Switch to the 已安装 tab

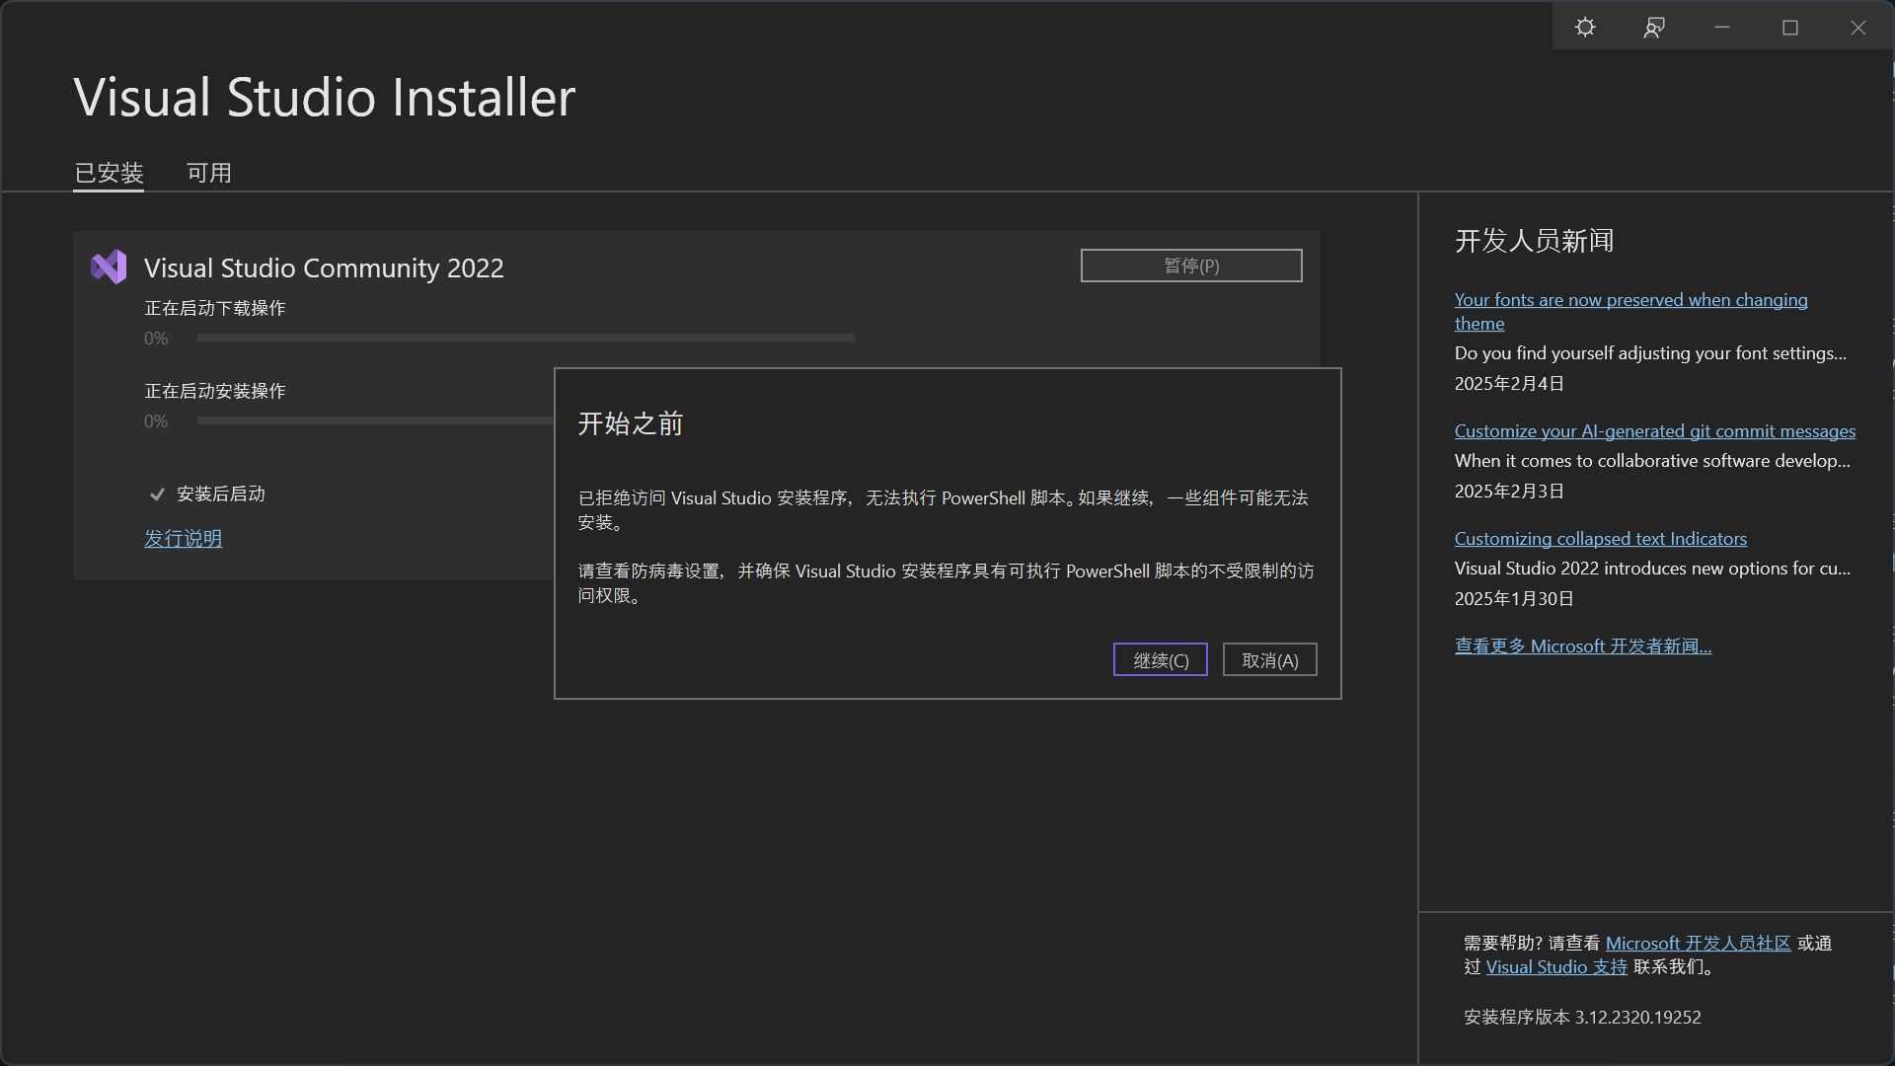(109, 173)
